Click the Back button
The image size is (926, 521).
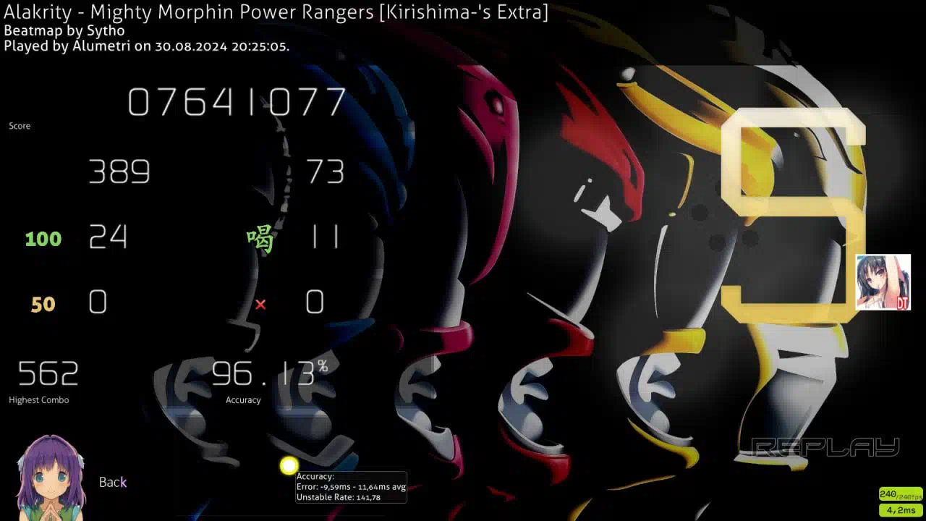pyautogui.click(x=113, y=482)
